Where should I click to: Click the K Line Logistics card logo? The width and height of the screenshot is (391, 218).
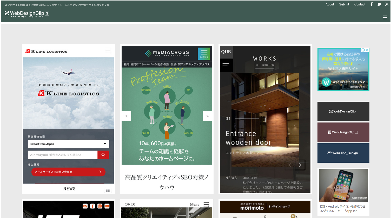point(46,51)
